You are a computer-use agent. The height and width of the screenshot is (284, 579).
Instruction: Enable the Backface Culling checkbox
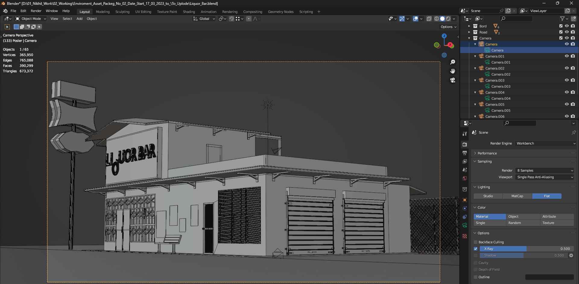point(476,242)
